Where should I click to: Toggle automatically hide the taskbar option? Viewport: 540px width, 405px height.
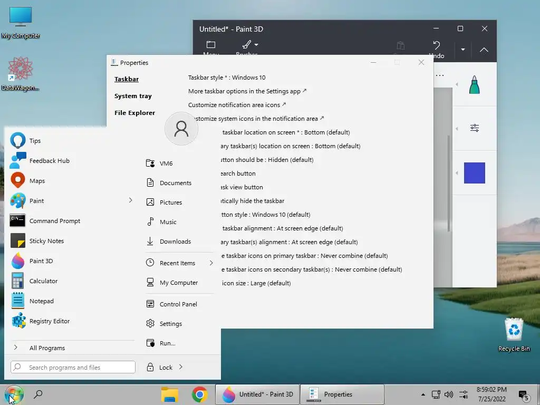pyautogui.click(x=253, y=201)
